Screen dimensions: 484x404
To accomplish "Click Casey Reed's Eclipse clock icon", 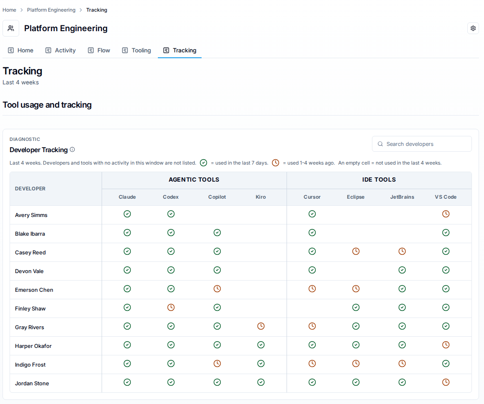I will point(356,251).
